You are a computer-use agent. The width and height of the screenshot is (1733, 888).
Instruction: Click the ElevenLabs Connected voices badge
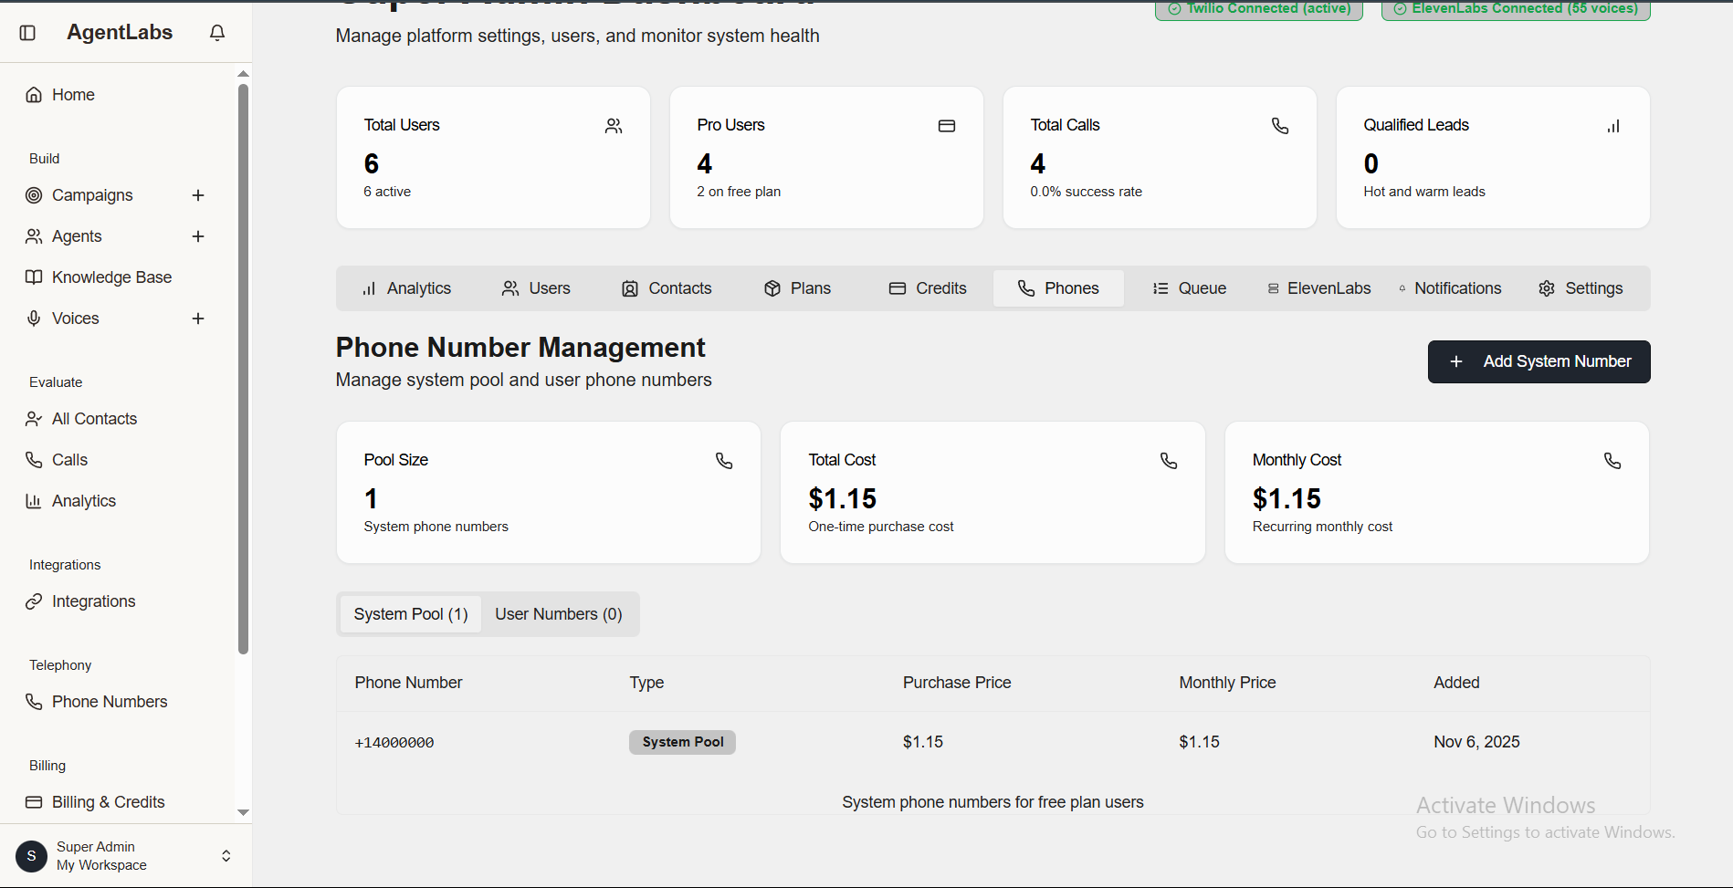[1515, 8]
